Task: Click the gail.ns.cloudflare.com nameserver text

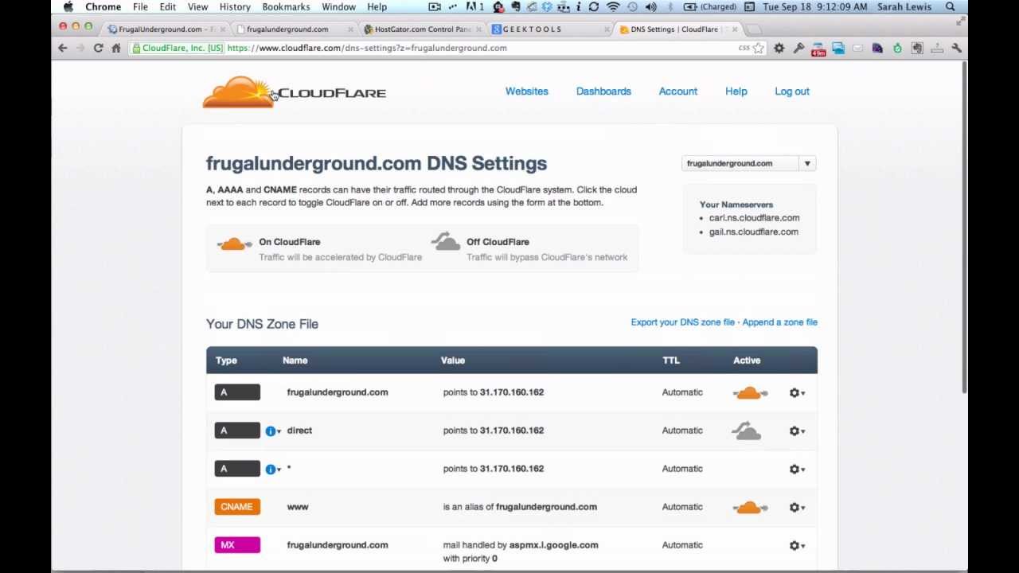Action: [x=753, y=232]
